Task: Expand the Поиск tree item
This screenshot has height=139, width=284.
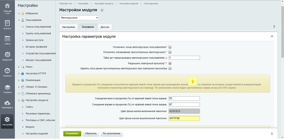Action: coord(19,67)
